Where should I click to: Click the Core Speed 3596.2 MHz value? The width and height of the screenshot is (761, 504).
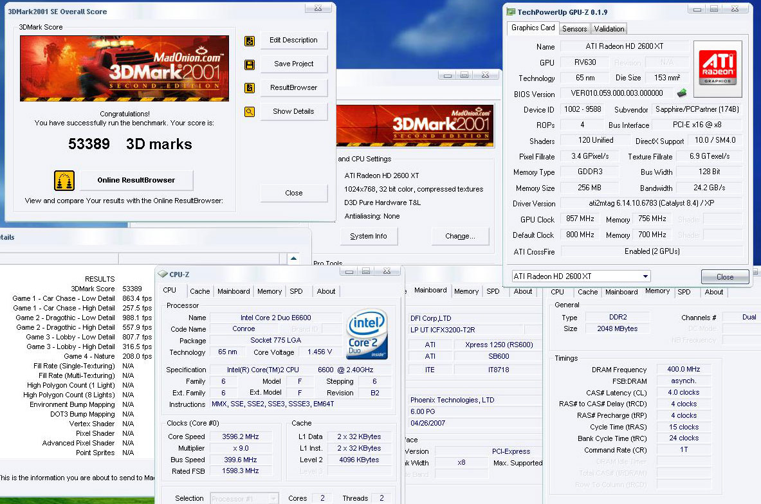[240, 437]
